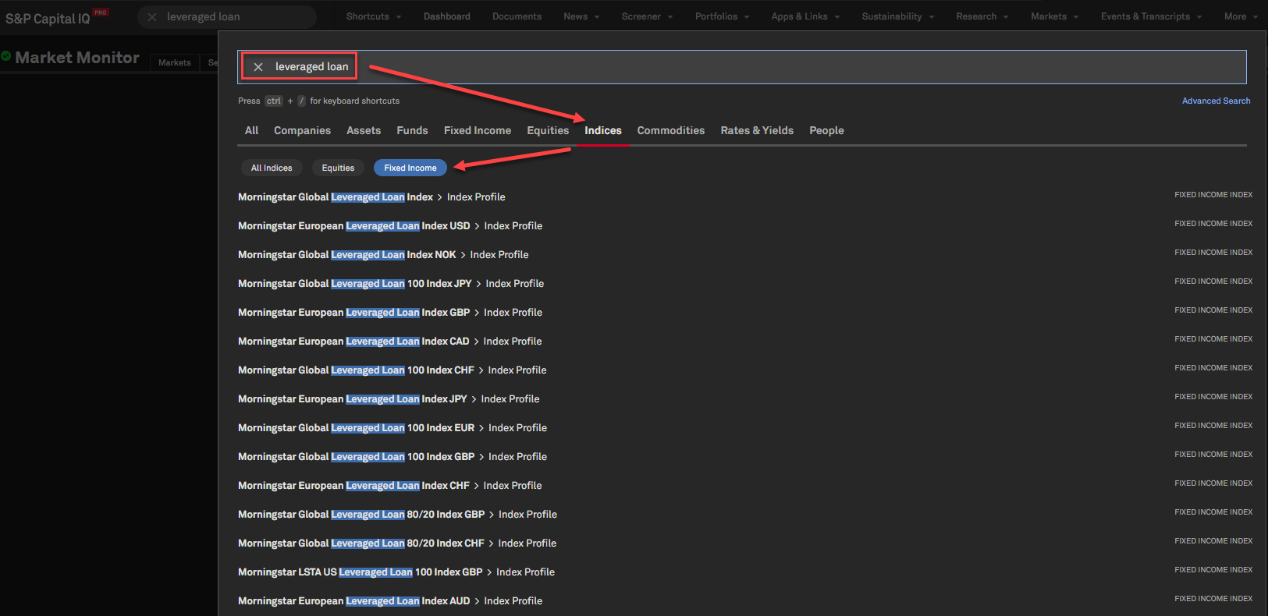Open Morningstar European Leveraged Loan Index USD
Viewport: 1268px width, 616px height.
[390, 226]
